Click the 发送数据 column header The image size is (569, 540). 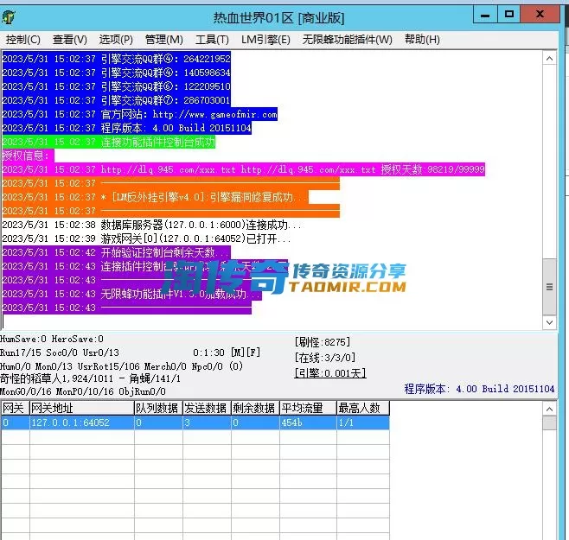[207, 408]
